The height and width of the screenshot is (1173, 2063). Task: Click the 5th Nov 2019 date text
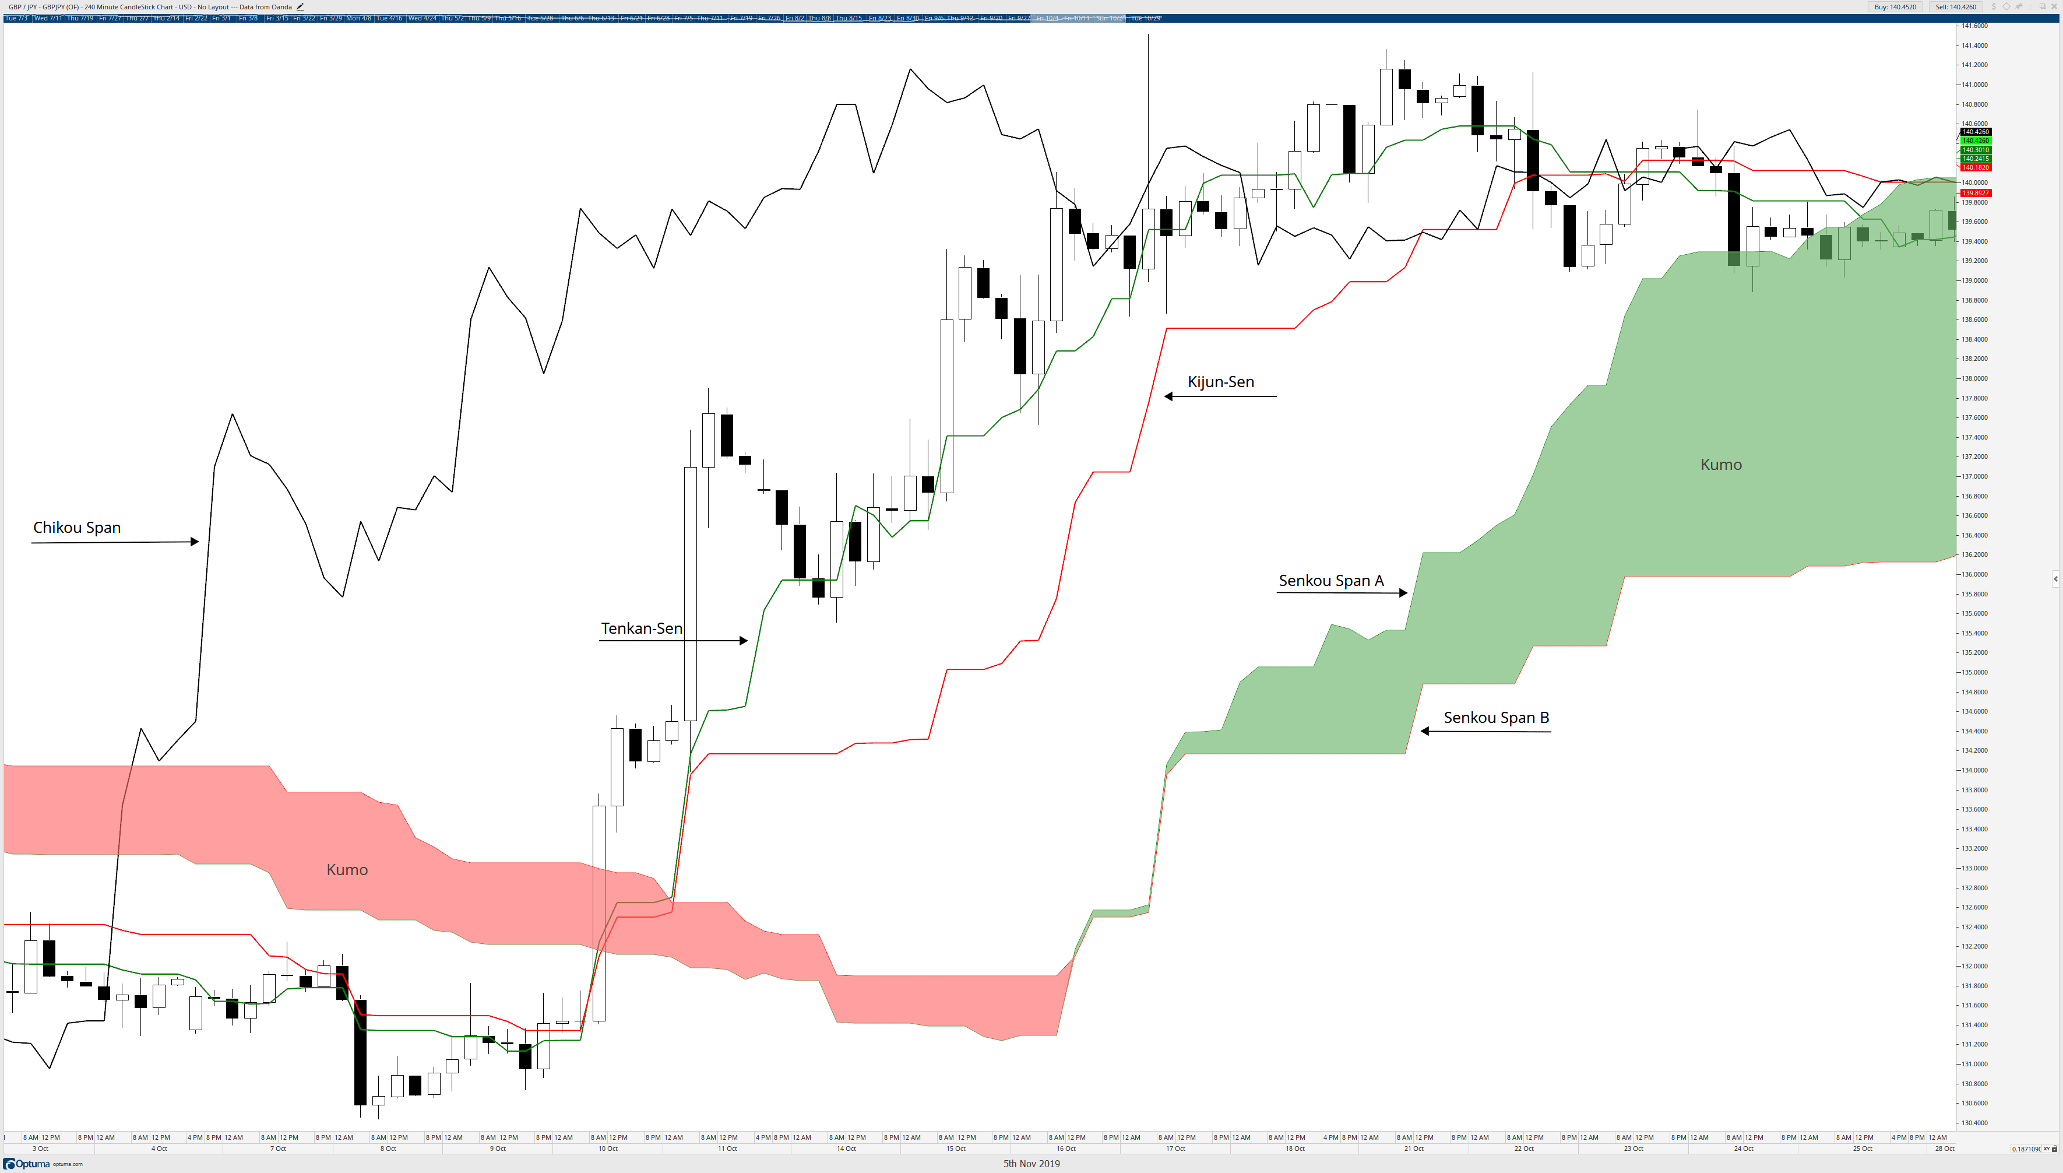pyautogui.click(x=1031, y=1163)
